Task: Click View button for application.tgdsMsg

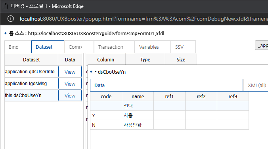Action: tap(70, 84)
